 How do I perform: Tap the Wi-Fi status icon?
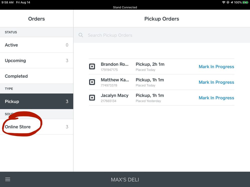tap(223, 2)
